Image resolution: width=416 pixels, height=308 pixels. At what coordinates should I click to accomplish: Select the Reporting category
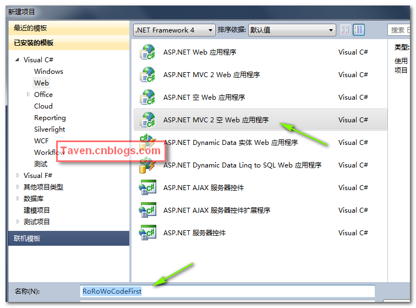50,118
